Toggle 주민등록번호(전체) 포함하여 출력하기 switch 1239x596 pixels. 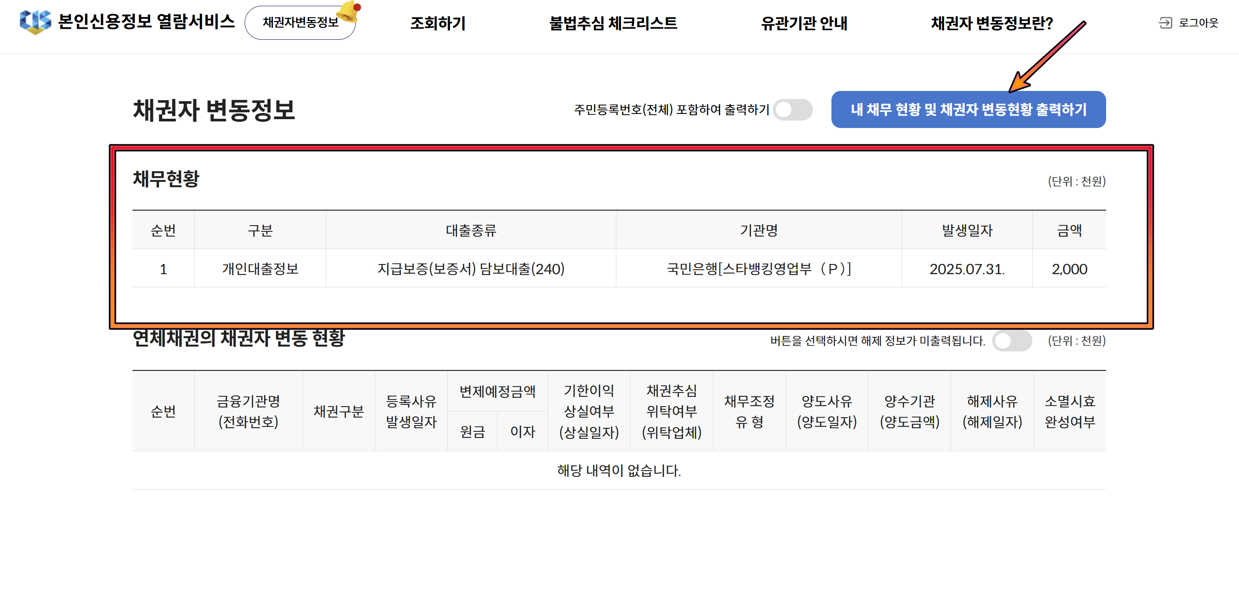coord(792,109)
